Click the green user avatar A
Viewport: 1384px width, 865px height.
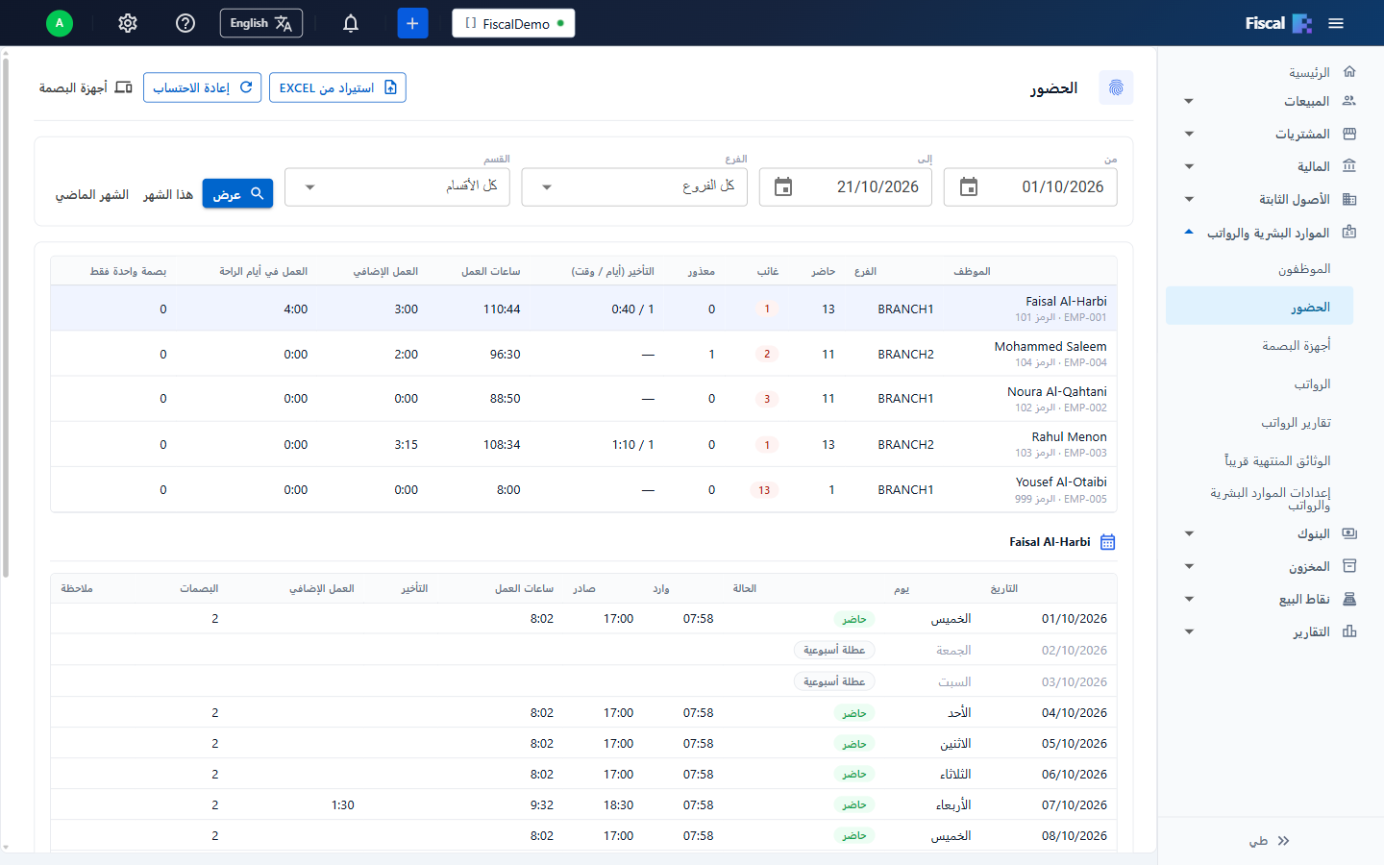(x=60, y=23)
